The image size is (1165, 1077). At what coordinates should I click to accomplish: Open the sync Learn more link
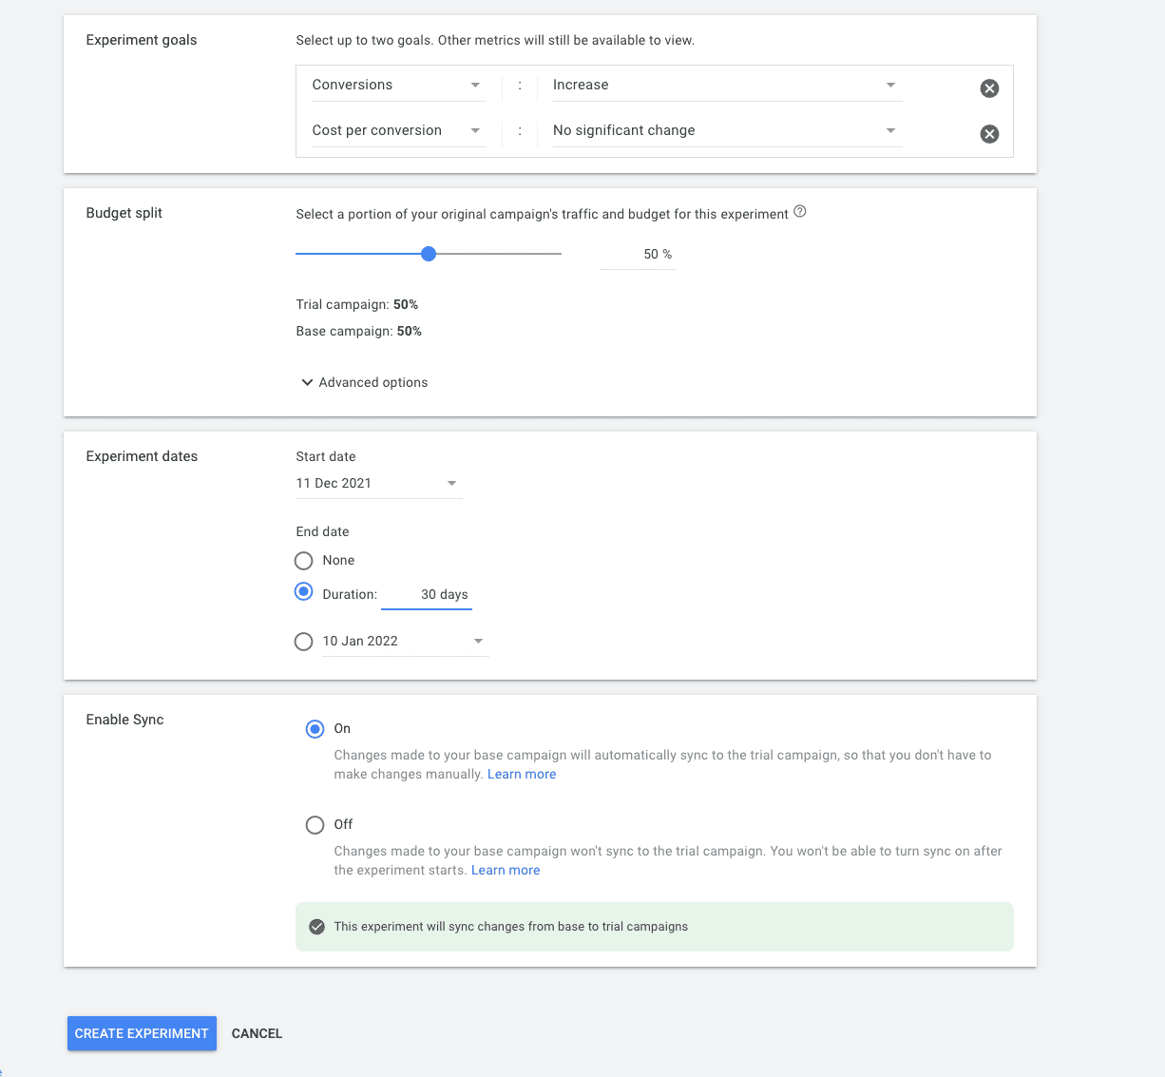point(522,774)
